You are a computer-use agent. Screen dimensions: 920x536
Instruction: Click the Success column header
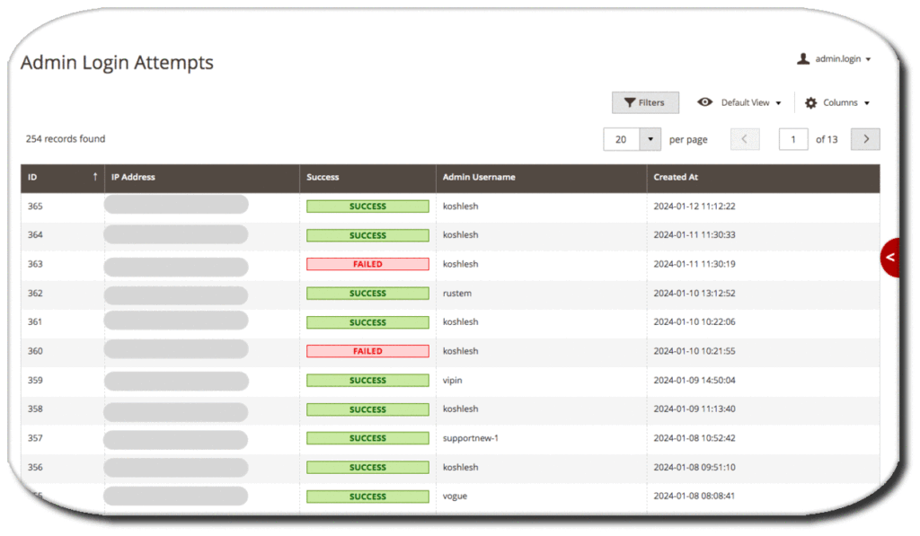coord(323,178)
